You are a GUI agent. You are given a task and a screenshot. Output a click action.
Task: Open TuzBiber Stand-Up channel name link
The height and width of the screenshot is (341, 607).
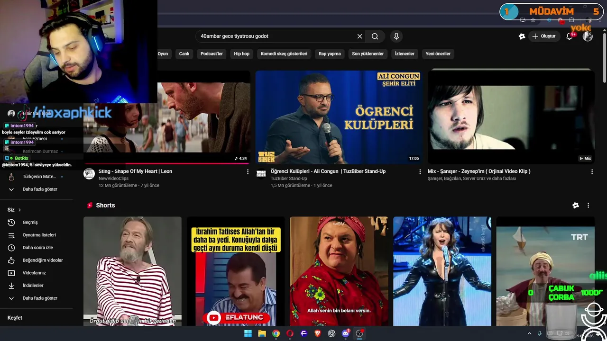pos(289,179)
